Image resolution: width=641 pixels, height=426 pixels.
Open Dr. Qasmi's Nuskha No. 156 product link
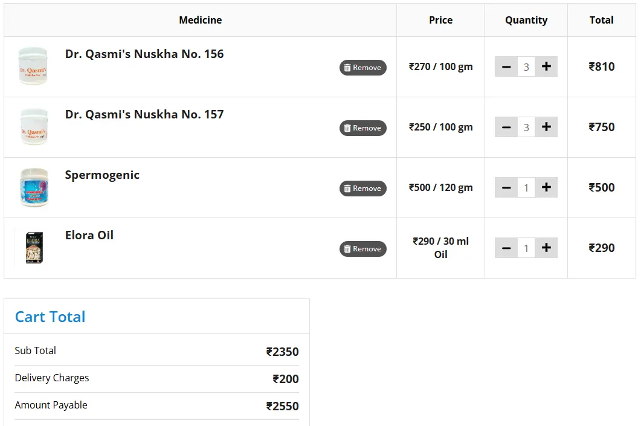pos(144,54)
